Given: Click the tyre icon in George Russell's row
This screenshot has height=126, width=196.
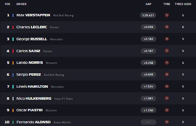Looking at the screenshot, I should click(x=167, y=39).
